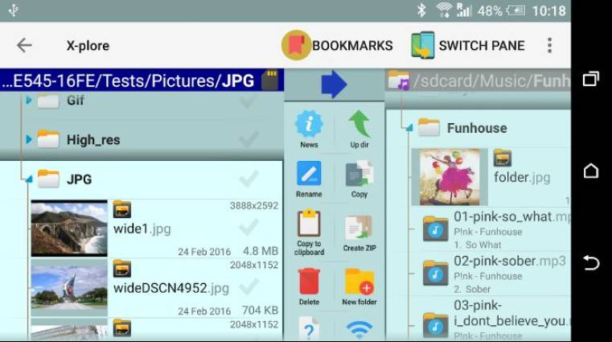Screen dimensions: 612x342
Task: Tap the 704 KB size of wideDSCN4952.jpg
Action: click(260, 310)
